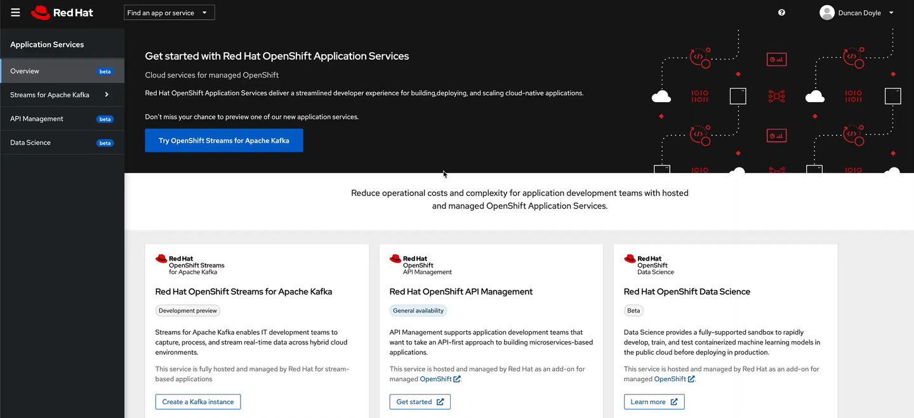This screenshot has height=418, width=914.
Task: Click 'Red Hat OpenShift API Management' card title
Action: [x=461, y=292]
